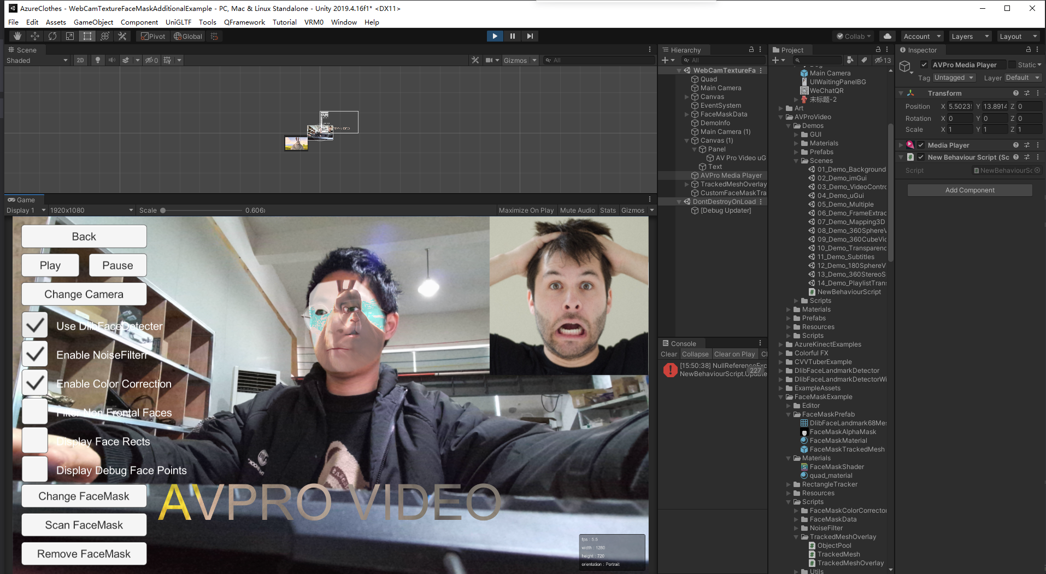Toggle Media Player component enabled checkbox

coord(921,145)
